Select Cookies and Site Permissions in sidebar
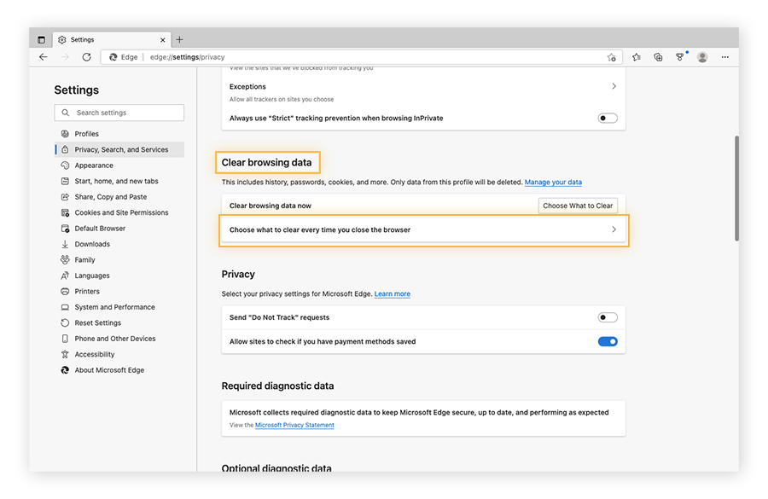 (x=121, y=212)
